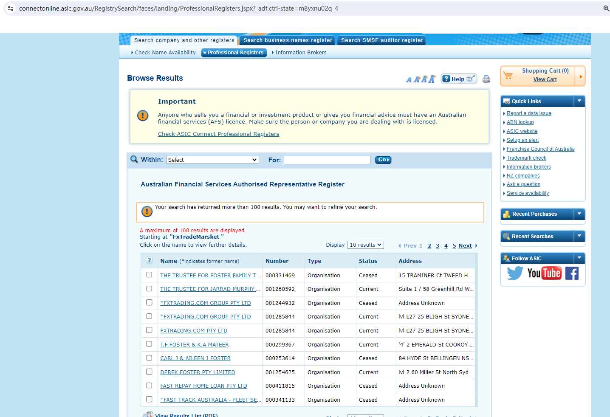Open Check Name Availability submenu
The height and width of the screenshot is (417, 610).
pos(165,53)
